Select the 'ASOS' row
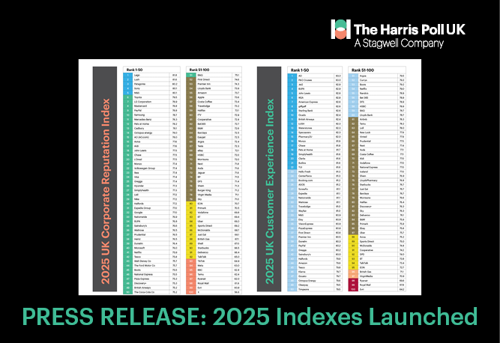Image resolution: width=500 pixels, height=343 pixels. pos(315,185)
